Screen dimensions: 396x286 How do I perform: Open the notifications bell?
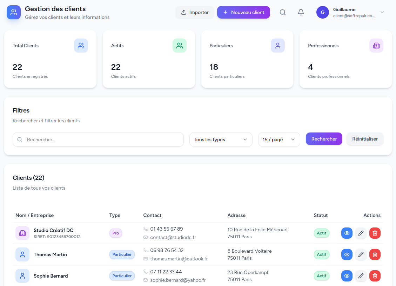tap(301, 12)
